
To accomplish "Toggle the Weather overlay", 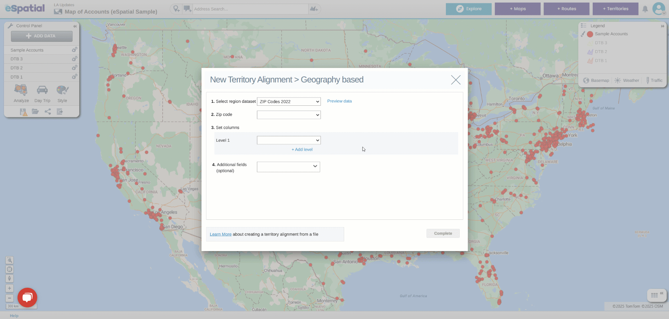I will (x=626, y=80).
